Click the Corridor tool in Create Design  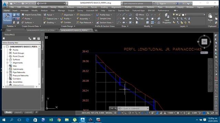[66, 22]
